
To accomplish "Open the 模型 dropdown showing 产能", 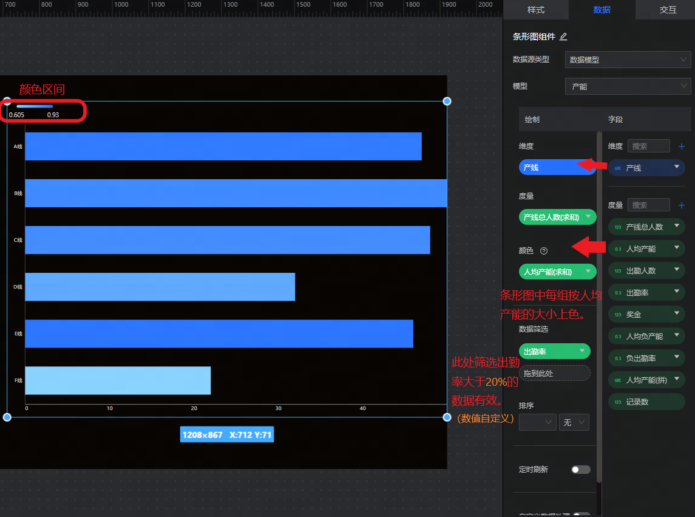I will (628, 87).
